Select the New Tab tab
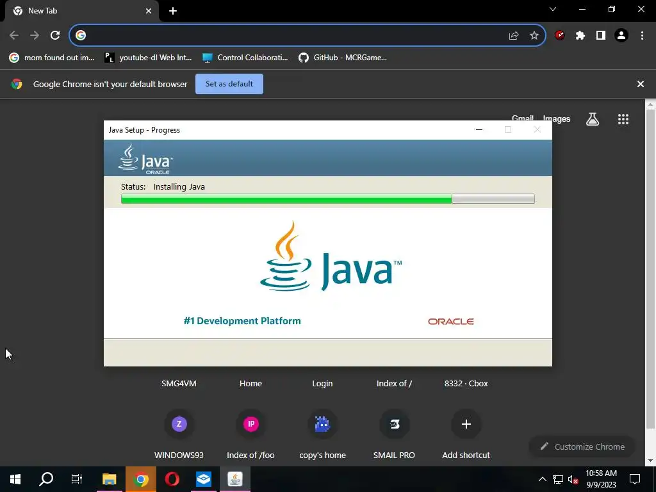The image size is (656, 492). [81, 11]
